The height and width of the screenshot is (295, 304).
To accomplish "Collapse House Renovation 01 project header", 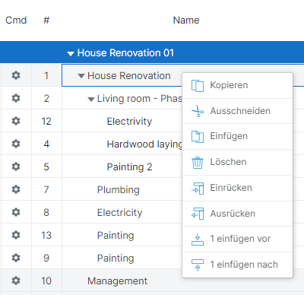I will [71, 53].
